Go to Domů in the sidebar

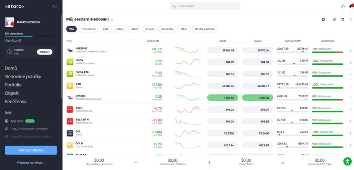(11, 68)
